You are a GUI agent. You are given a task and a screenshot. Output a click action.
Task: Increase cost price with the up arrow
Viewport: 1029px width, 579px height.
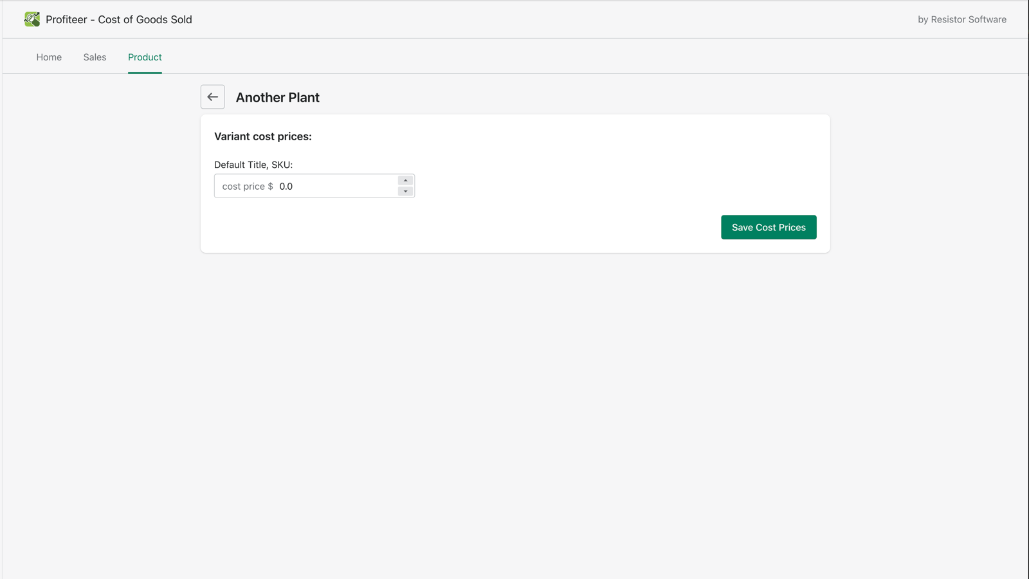tap(405, 181)
